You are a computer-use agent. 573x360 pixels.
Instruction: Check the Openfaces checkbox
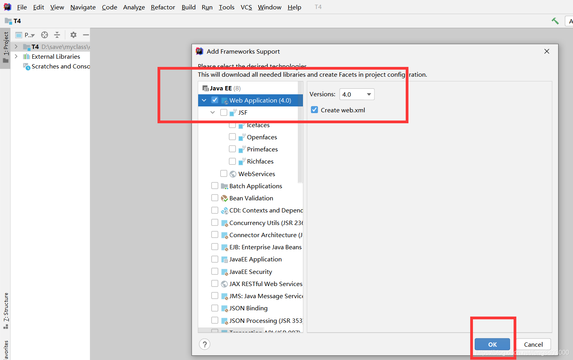click(232, 137)
